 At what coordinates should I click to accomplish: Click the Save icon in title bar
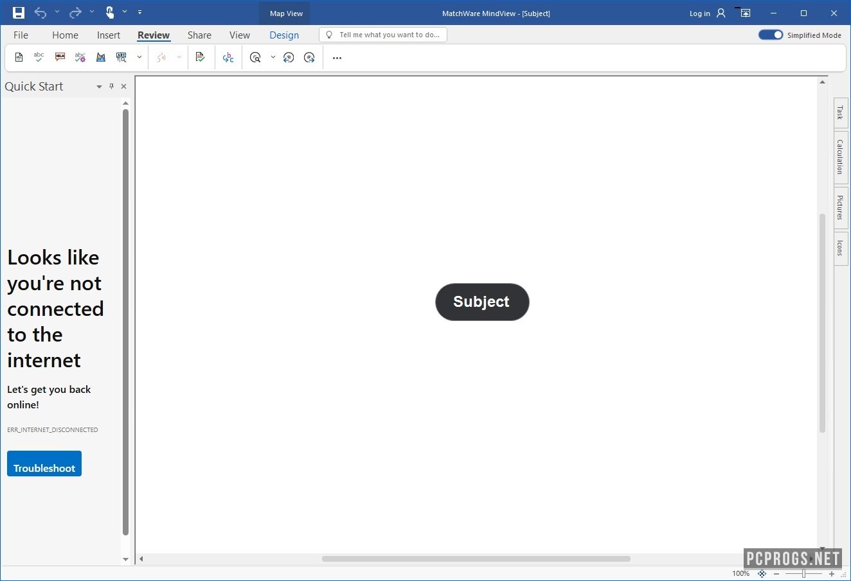pos(19,13)
